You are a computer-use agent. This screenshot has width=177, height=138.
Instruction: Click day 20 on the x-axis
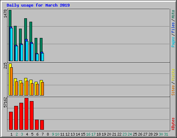pos(109,134)
